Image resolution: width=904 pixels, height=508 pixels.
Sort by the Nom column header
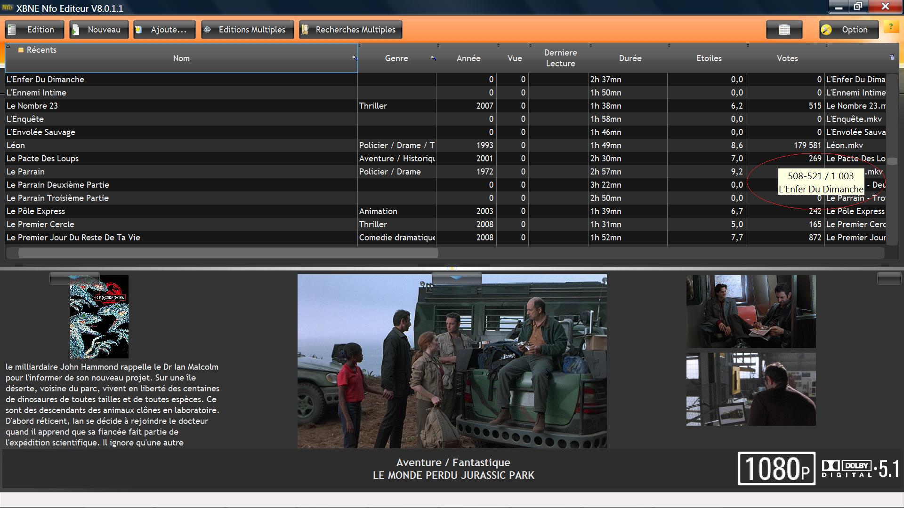click(181, 58)
